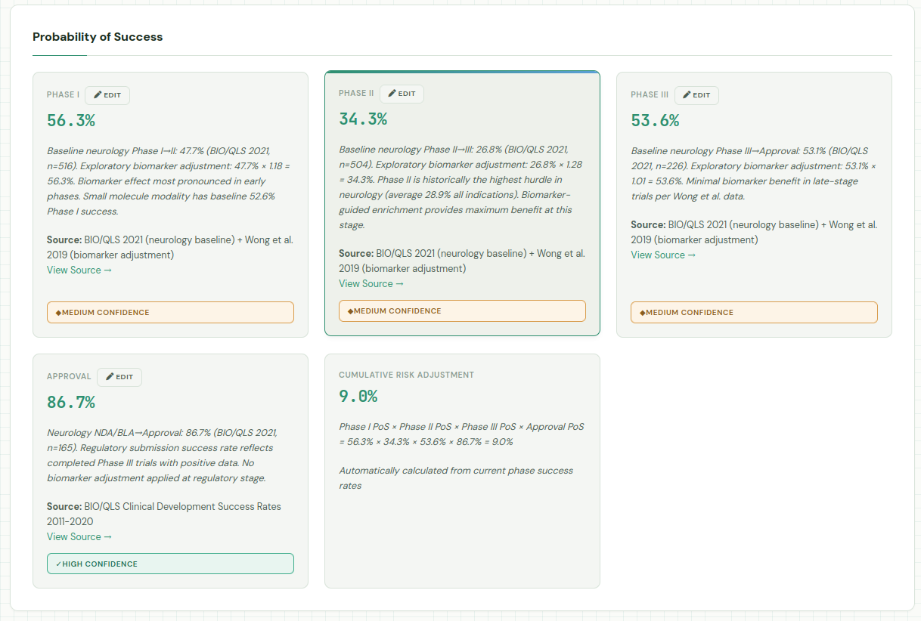
Task: Open View Source link under Phase I
Action: point(79,270)
